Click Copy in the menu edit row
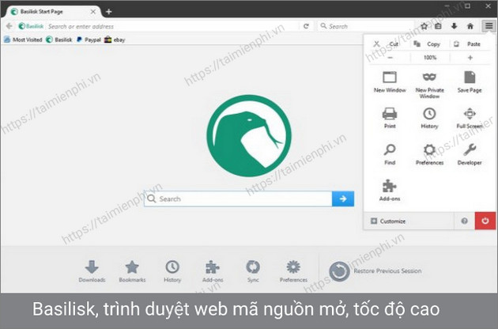Viewport: 498px width, 329px height. pyautogui.click(x=428, y=44)
